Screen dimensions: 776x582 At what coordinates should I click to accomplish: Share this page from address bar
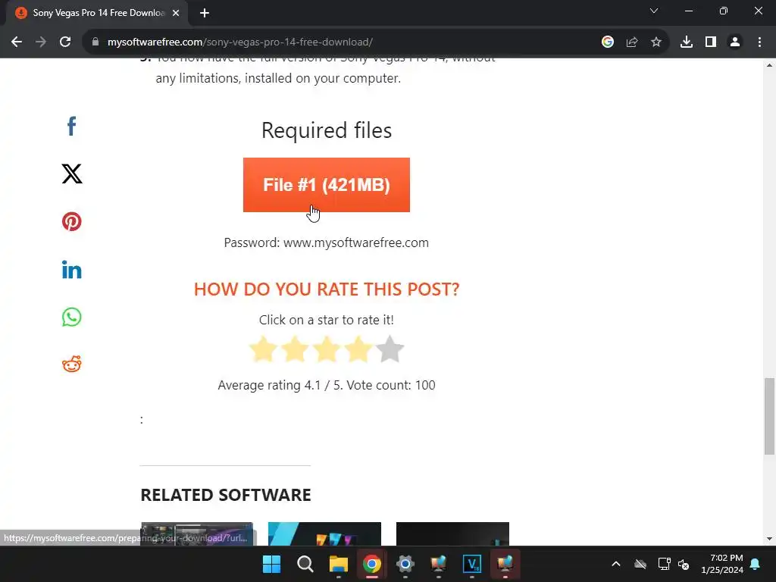click(632, 42)
